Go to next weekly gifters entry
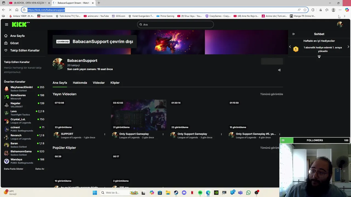This screenshot has height=197, width=351. tap(348, 47)
